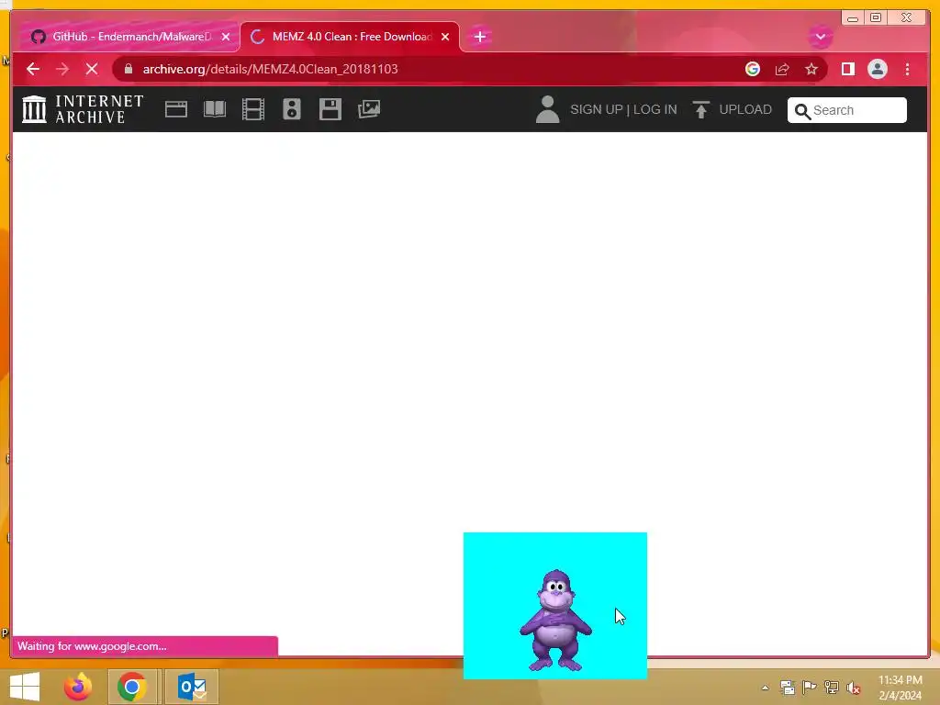The image size is (940, 705).
Task: Close the GitHub Endermanch tab
Action: point(226,37)
